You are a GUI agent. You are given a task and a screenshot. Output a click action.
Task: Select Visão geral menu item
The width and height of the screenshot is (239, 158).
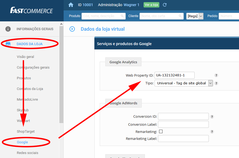[25, 57]
